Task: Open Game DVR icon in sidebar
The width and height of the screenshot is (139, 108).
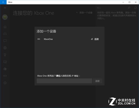Action: [5, 62]
